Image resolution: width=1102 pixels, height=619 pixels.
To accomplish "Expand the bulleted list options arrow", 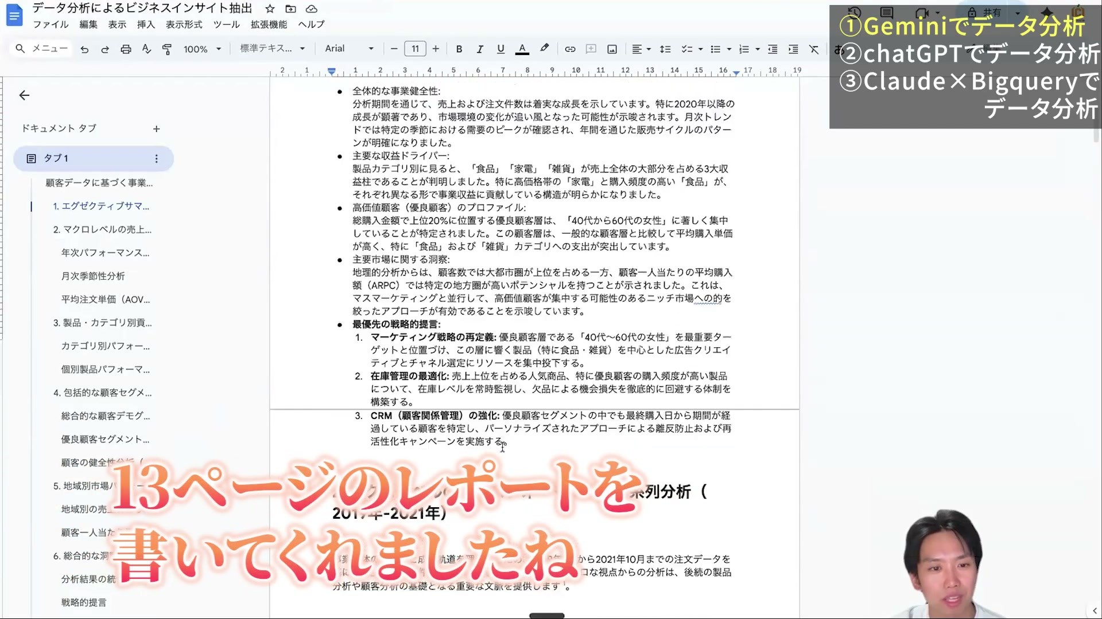I will (x=729, y=49).
